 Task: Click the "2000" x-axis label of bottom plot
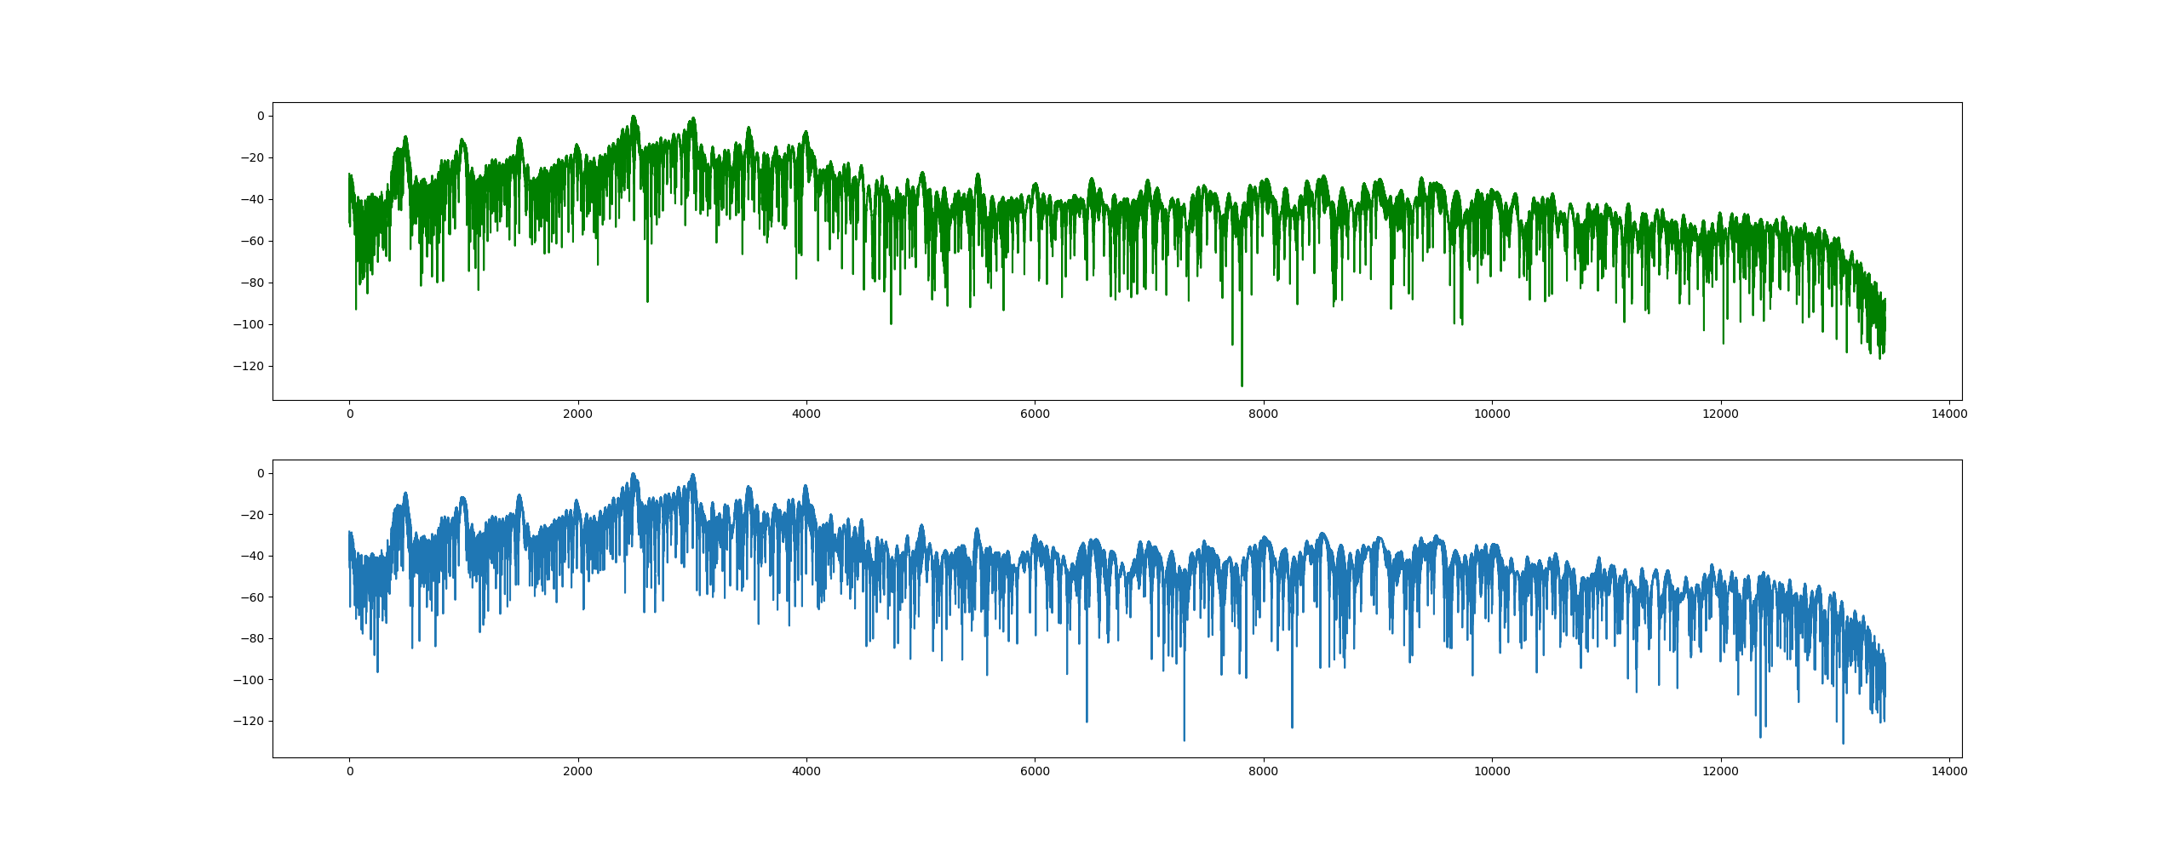tap(577, 772)
